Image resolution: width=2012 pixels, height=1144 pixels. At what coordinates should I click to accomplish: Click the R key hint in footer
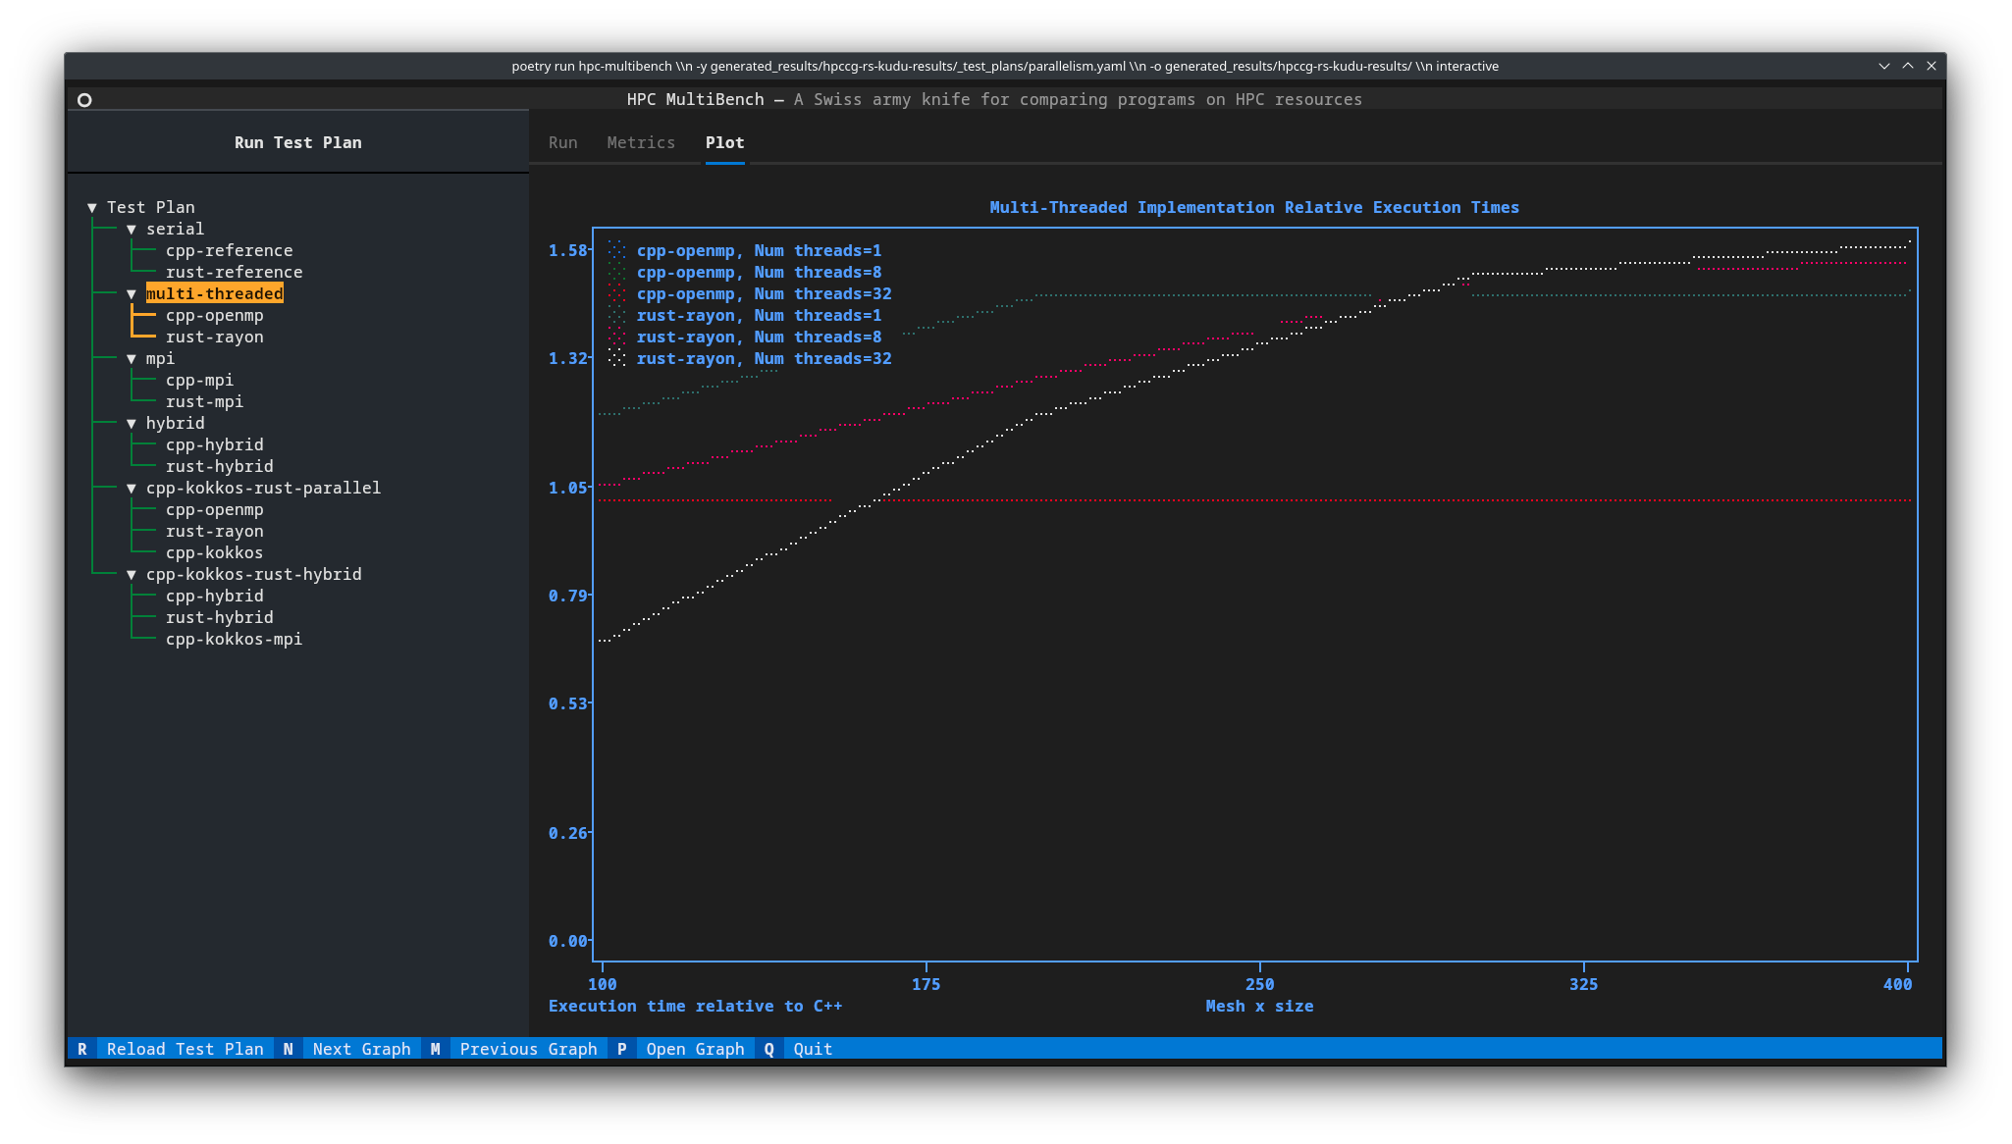pos(82,1049)
